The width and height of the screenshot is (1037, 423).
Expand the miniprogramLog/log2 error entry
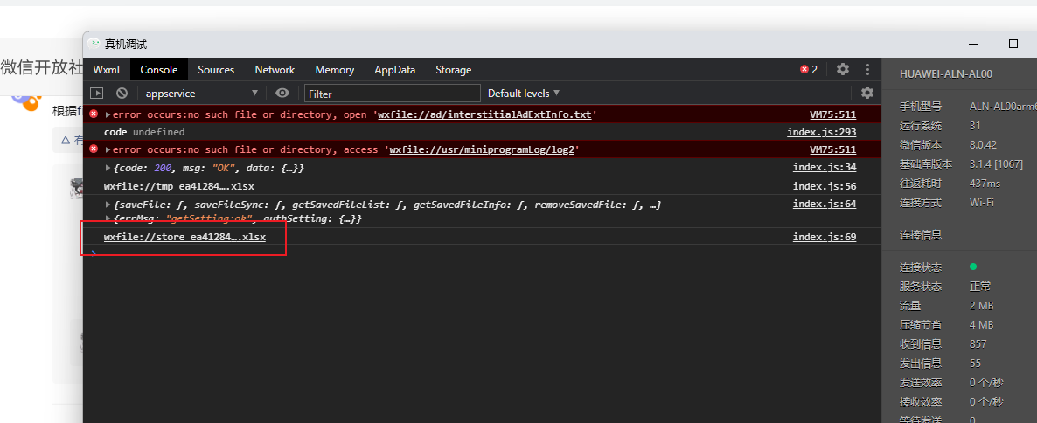pos(108,150)
